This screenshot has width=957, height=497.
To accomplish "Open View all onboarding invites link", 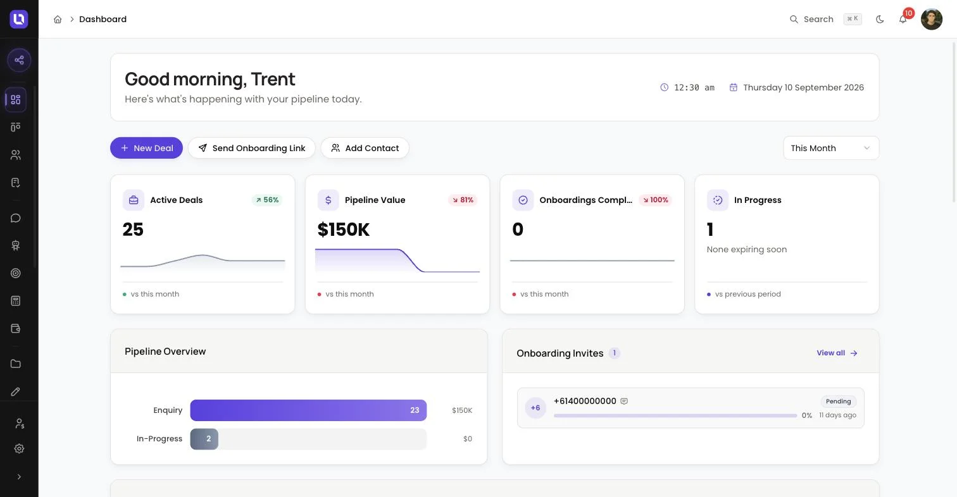I will point(837,353).
